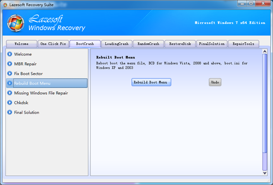Click the Undo button
The height and width of the screenshot is (185, 273).
[215, 82]
